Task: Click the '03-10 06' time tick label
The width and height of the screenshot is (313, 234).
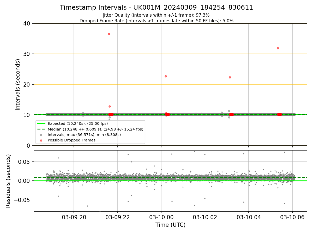Action: tap(292, 218)
